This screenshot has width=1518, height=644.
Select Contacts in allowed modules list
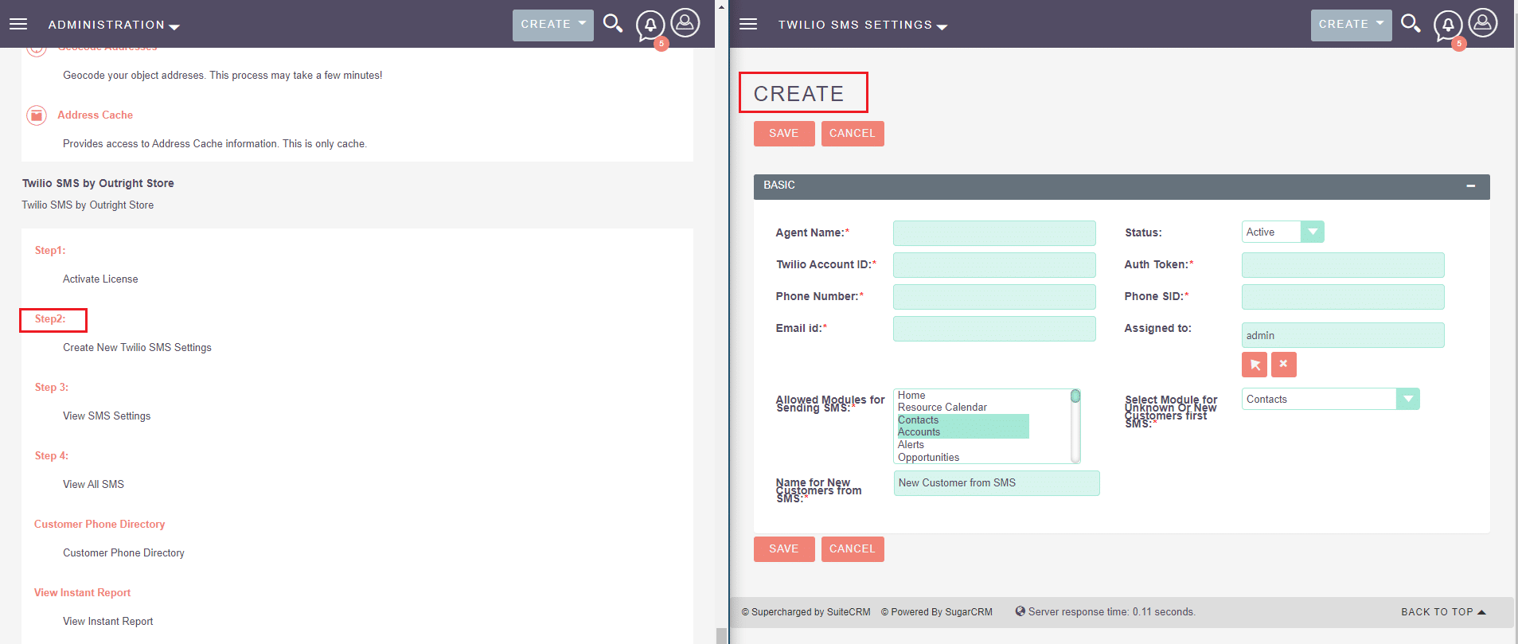(963, 420)
